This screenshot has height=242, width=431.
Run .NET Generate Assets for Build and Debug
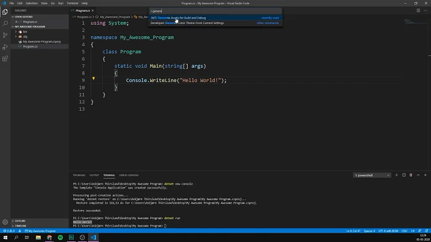[216, 18]
